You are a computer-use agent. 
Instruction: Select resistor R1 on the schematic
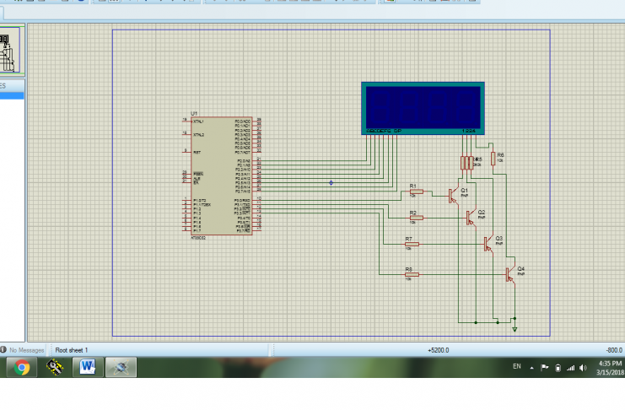[x=417, y=192]
